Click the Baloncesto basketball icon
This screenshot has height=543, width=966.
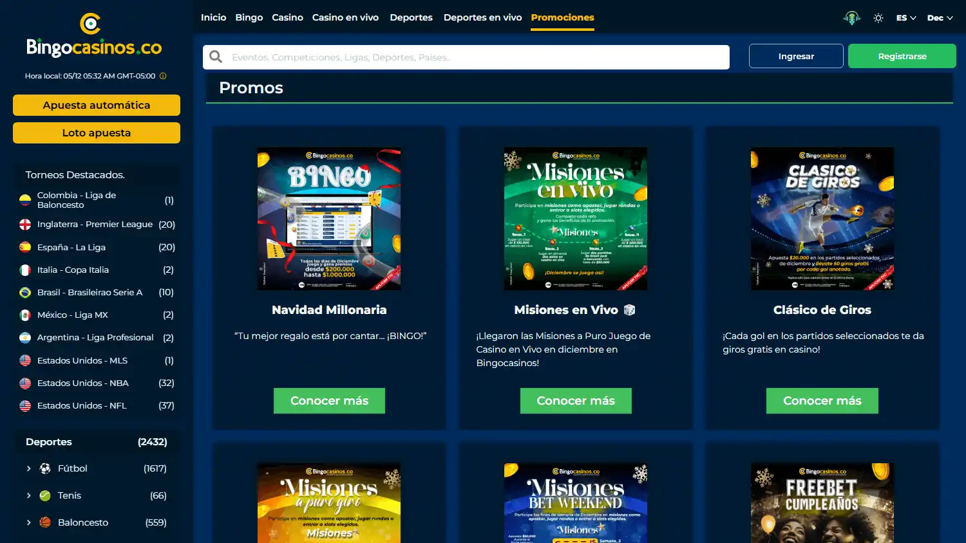45,522
